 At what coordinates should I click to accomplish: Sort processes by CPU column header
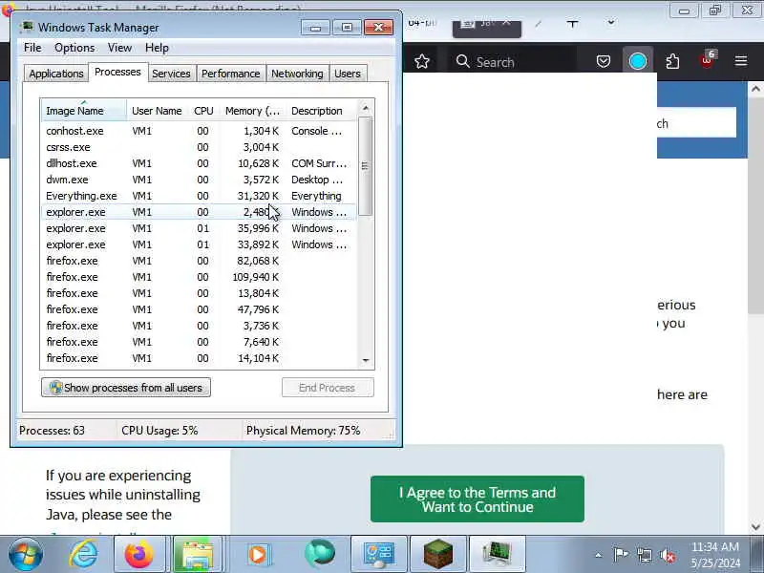[203, 111]
